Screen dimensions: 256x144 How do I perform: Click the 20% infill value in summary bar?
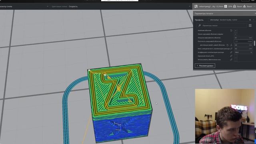[230, 6]
